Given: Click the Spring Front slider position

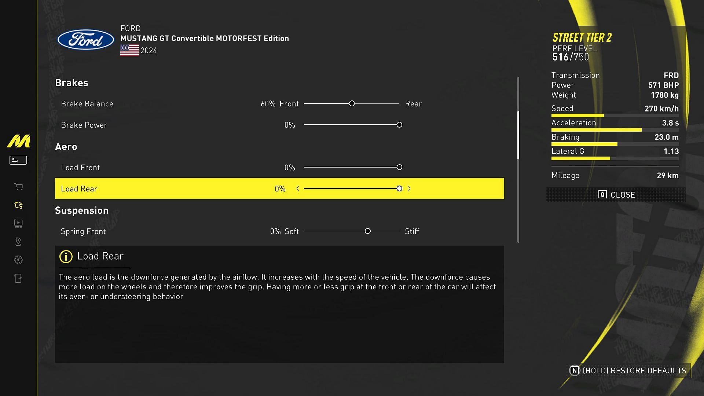Looking at the screenshot, I should (x=368, y=231).
